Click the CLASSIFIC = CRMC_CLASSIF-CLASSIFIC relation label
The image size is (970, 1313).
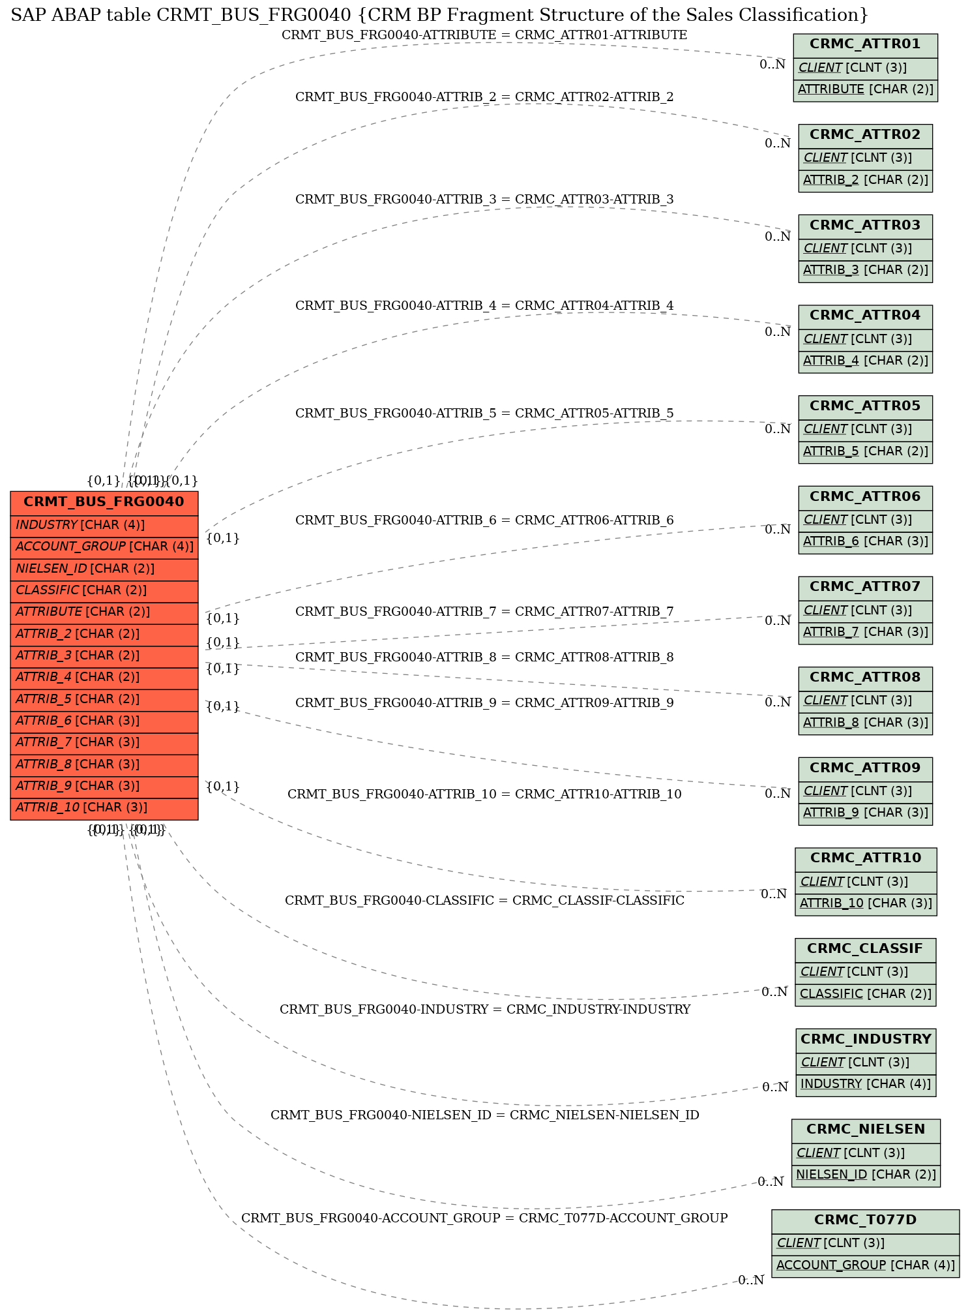tap(484, 901)
